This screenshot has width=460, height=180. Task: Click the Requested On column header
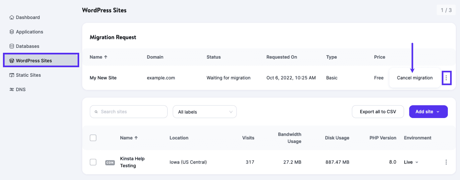[282, 57]
